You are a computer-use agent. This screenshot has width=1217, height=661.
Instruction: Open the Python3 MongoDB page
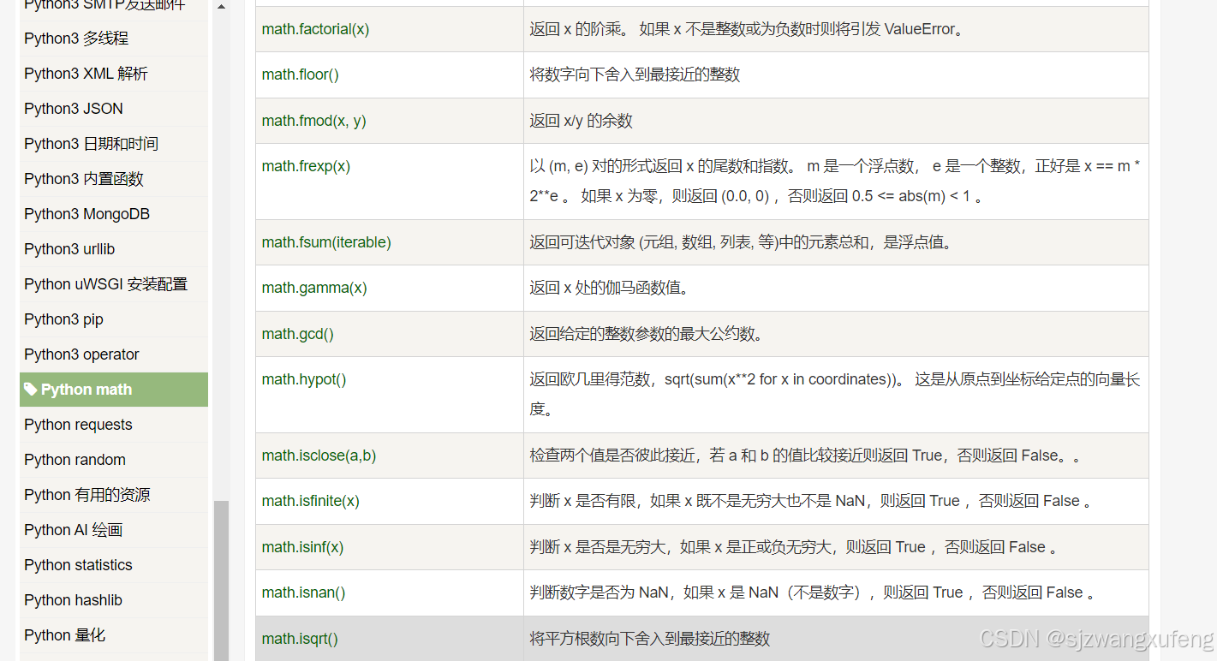click(86, 214)
